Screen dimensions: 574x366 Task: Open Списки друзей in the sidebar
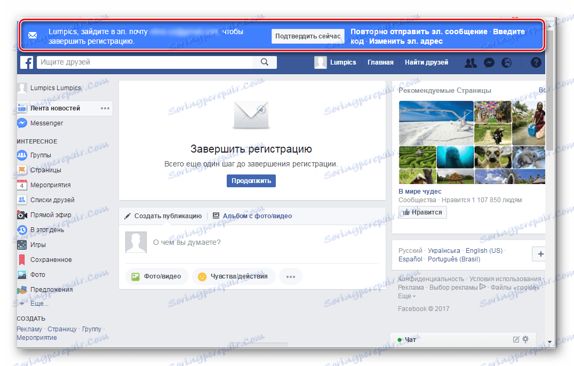point(46,200)
